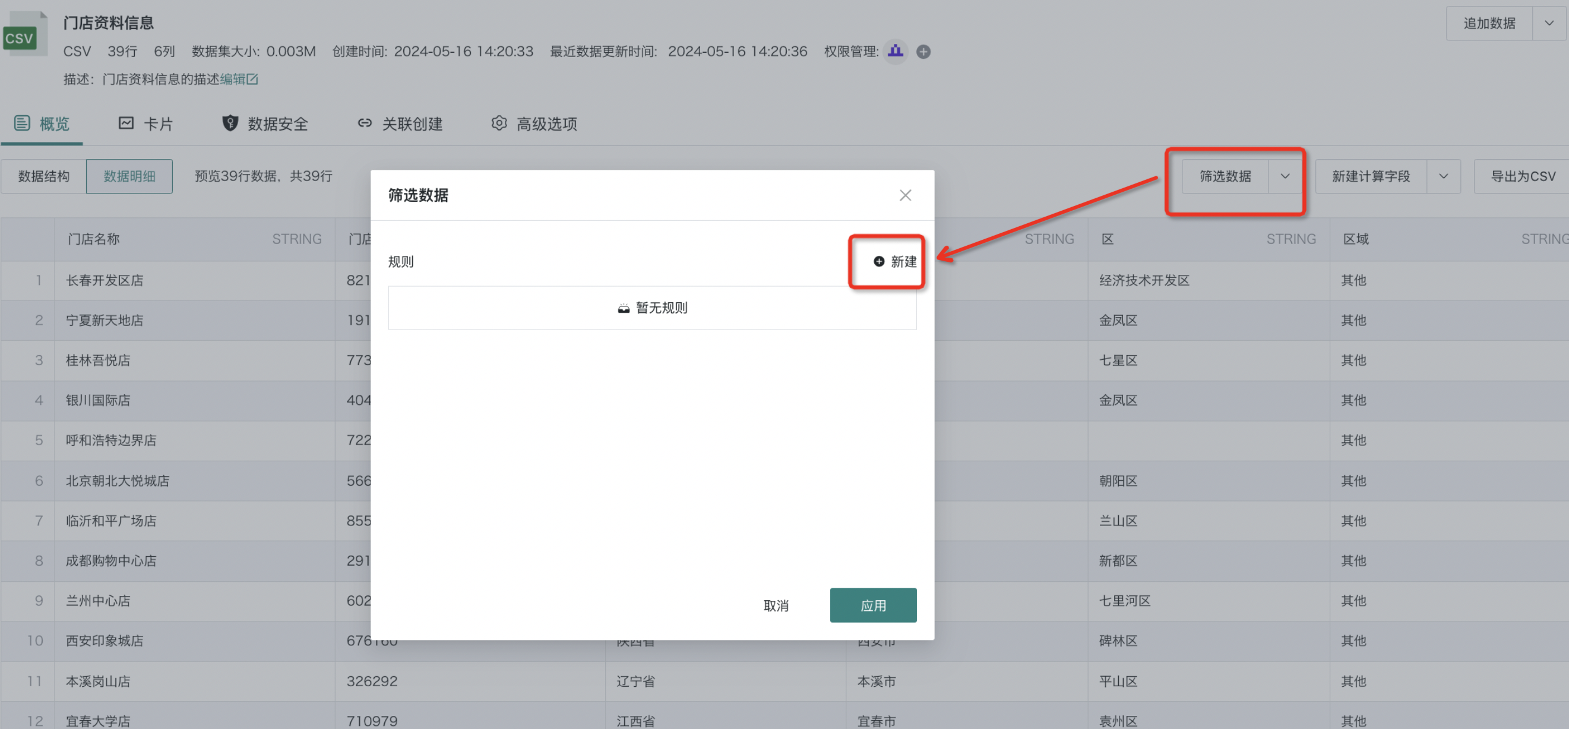Click 取消 in the filter dialog
The image size is (1569, 729).
click(776, 606)
